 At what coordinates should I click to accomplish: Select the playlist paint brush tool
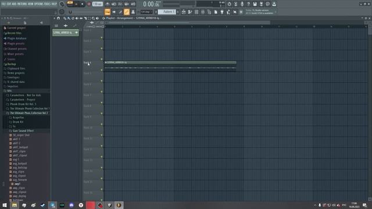point(69,18)
